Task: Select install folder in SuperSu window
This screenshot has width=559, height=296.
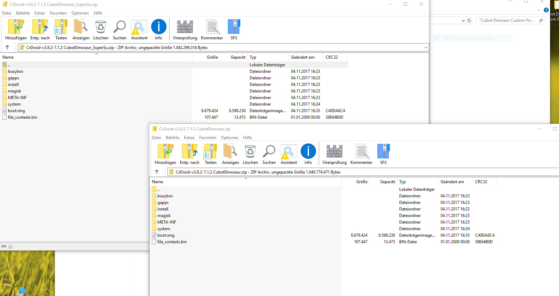Action: point(13,85)
